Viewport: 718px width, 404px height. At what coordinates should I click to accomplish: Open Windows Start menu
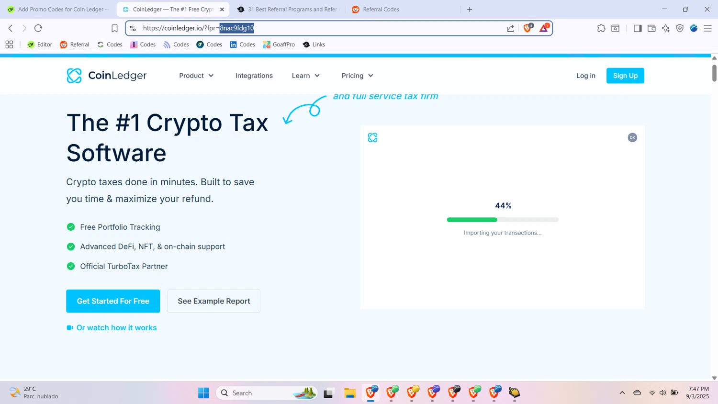pos(203,393)
